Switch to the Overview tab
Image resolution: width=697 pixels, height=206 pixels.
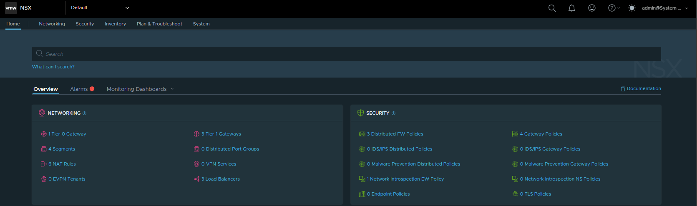[x=45, y=89]
